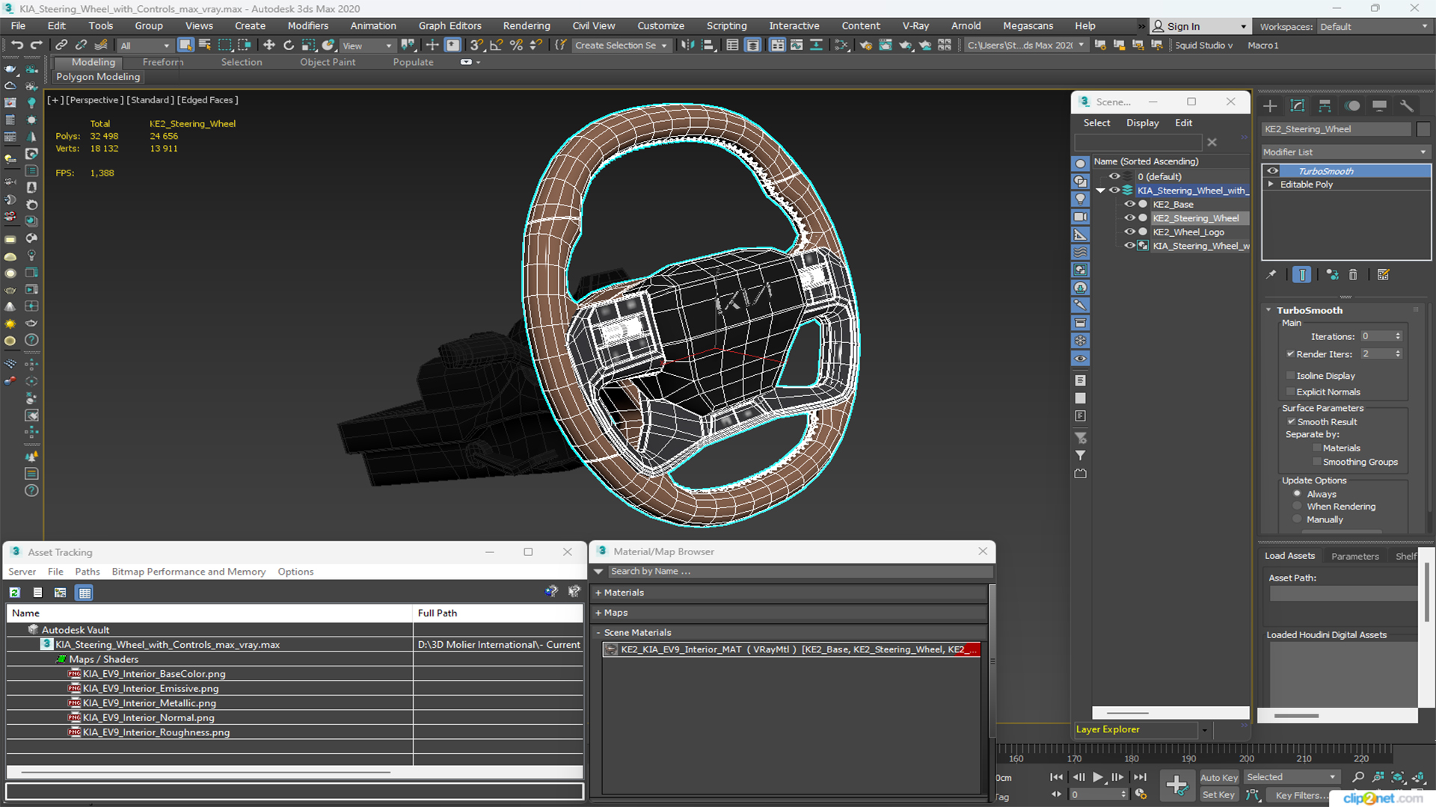Open the V-Ray menu
1436x807 pixels.
click(915, 26)
